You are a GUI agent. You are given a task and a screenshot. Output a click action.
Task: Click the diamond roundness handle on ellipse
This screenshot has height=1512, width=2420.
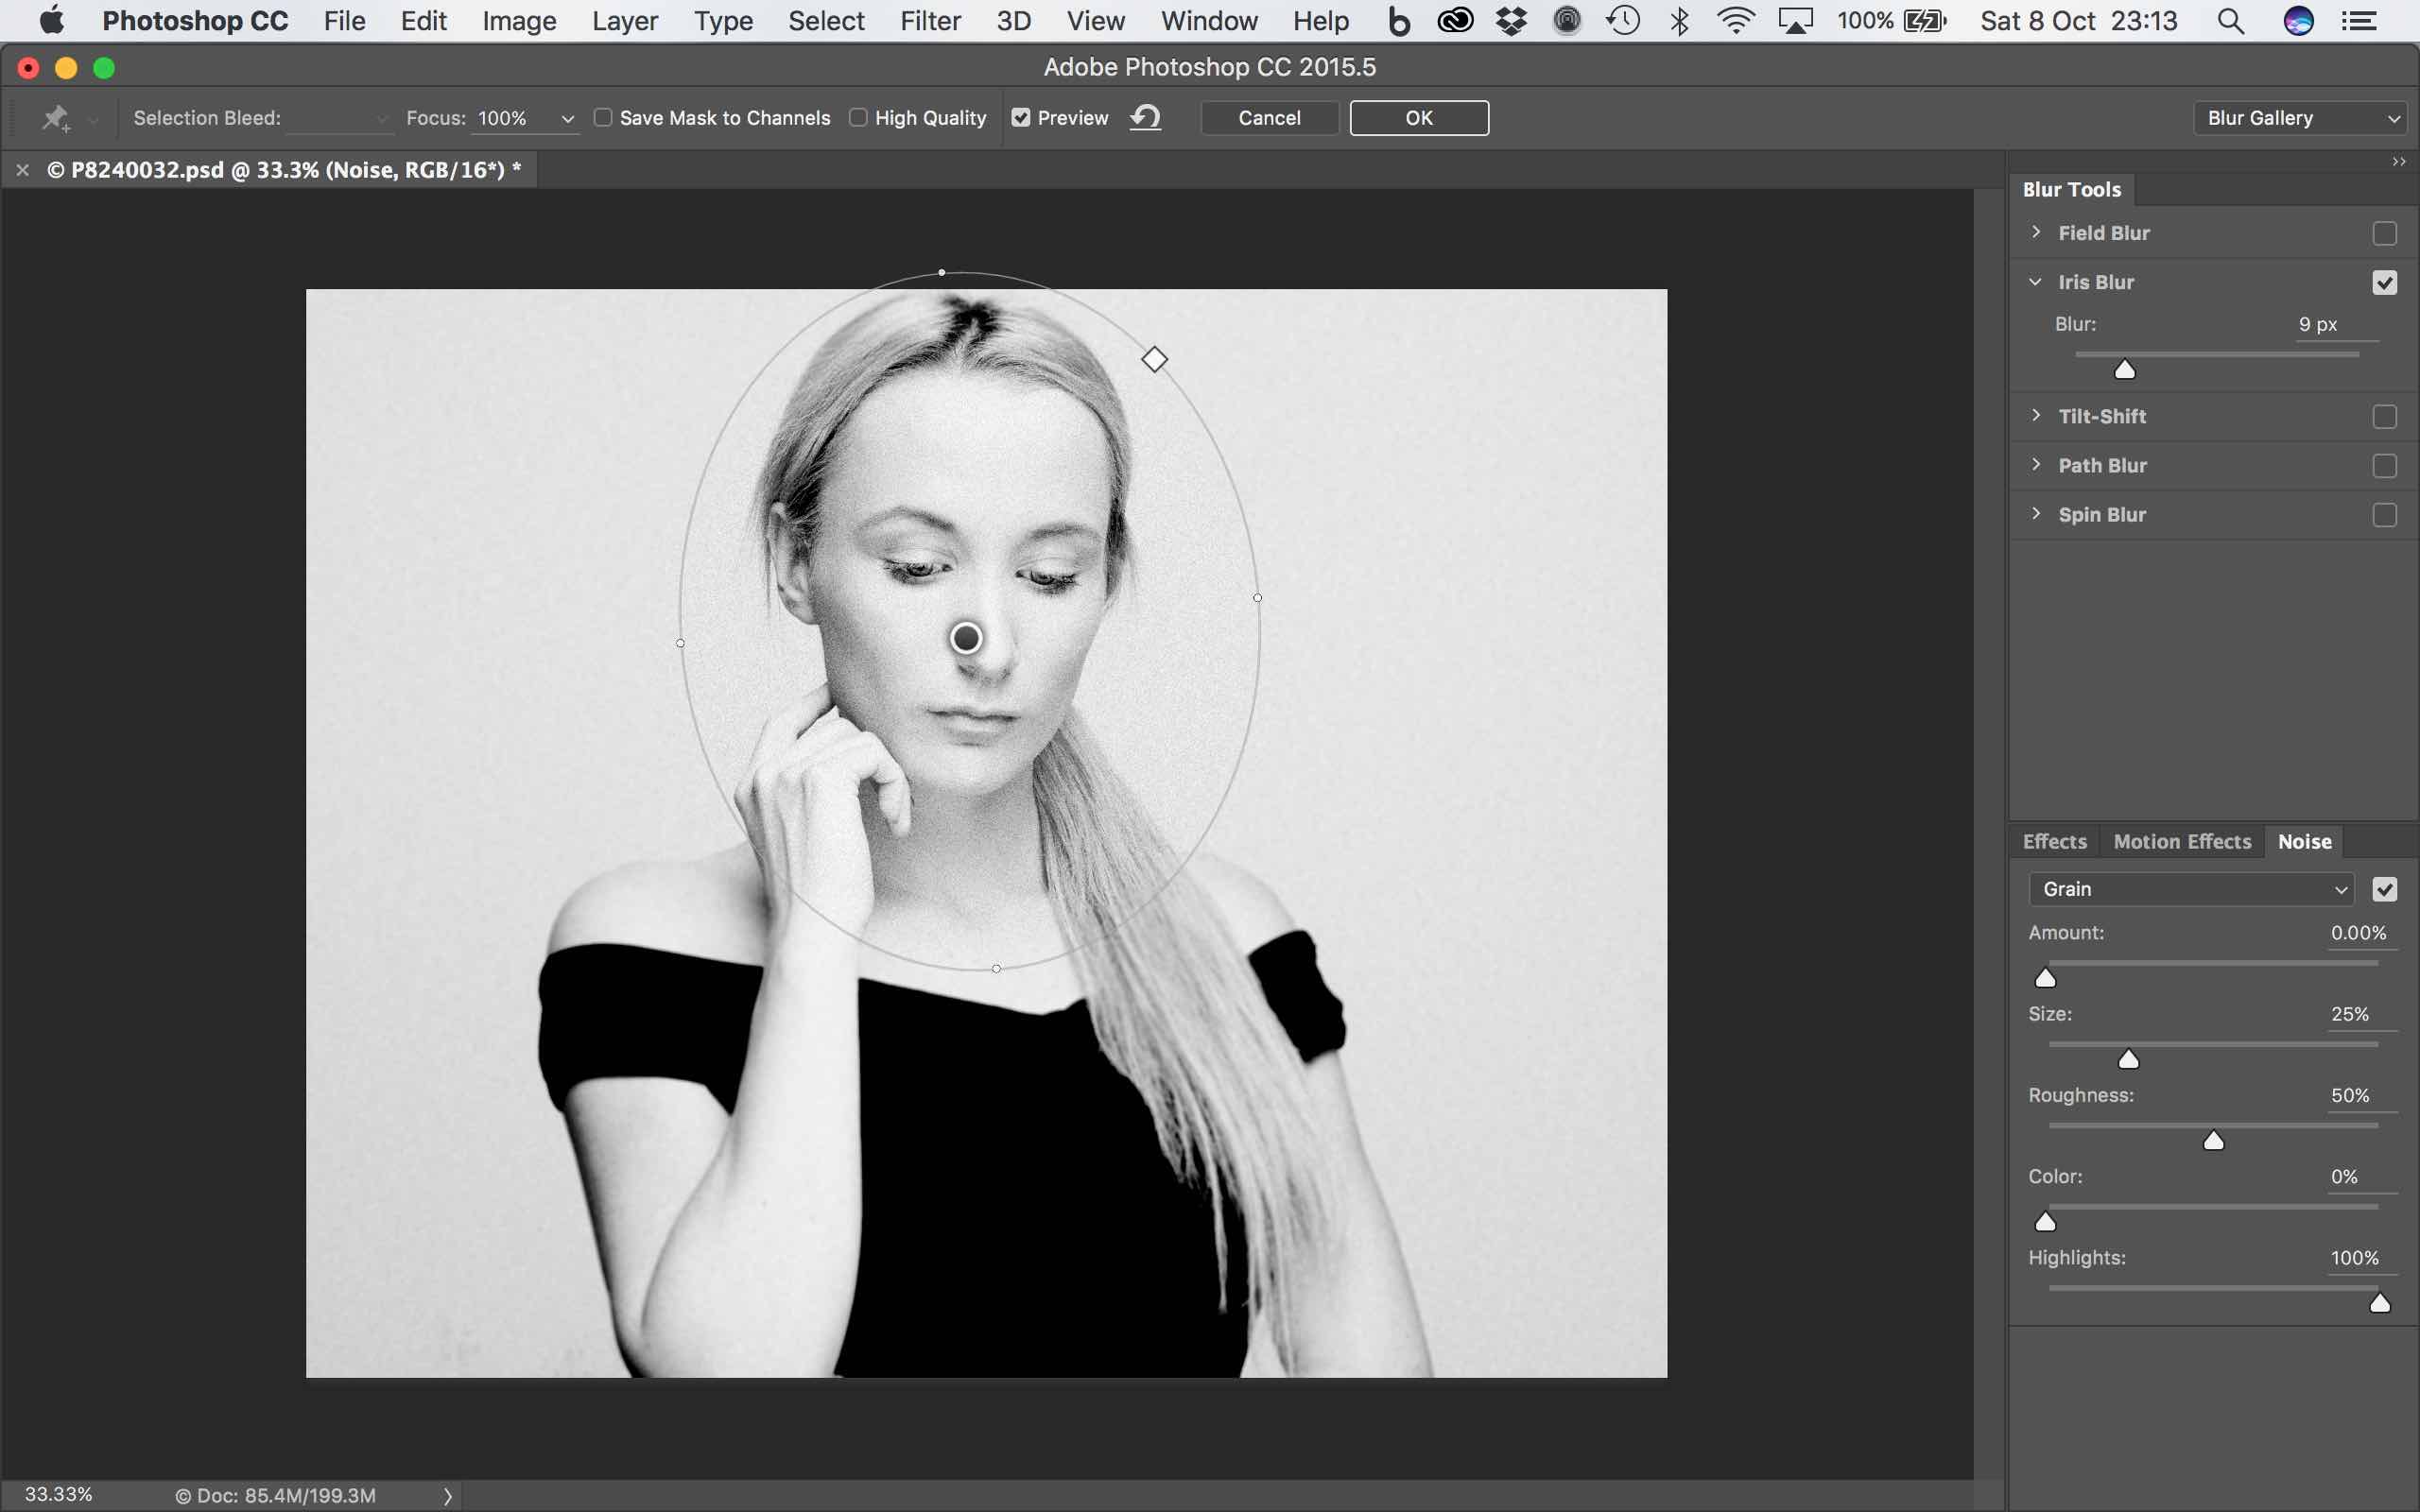[x=1154, y=359]
